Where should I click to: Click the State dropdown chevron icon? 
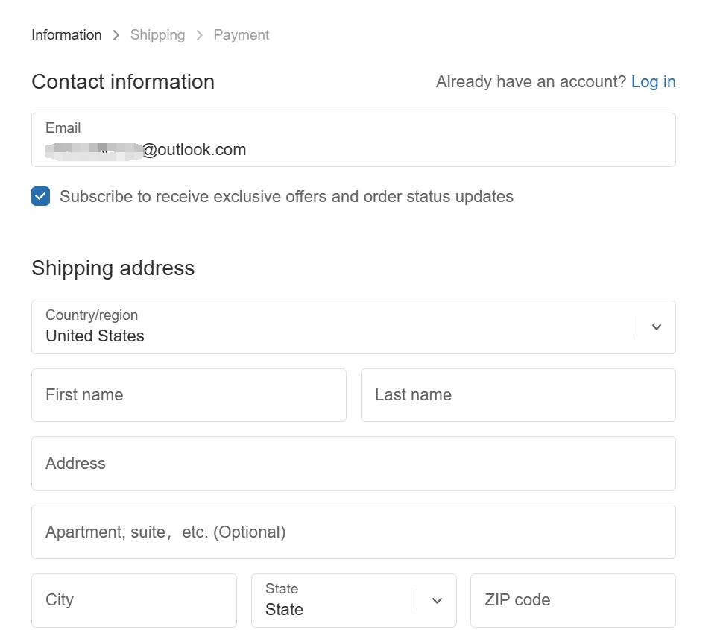(437, 601)
